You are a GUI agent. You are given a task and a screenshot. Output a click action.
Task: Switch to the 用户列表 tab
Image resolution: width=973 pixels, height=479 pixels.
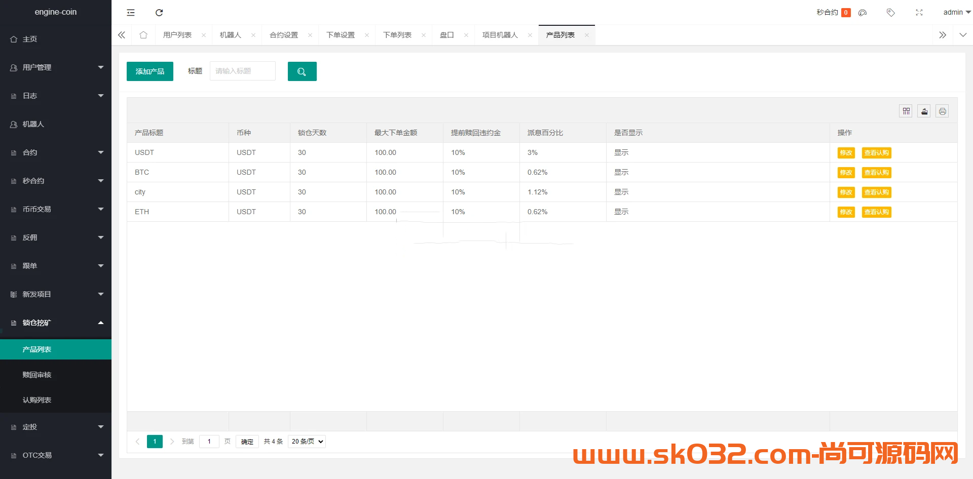tap(177, 35)
